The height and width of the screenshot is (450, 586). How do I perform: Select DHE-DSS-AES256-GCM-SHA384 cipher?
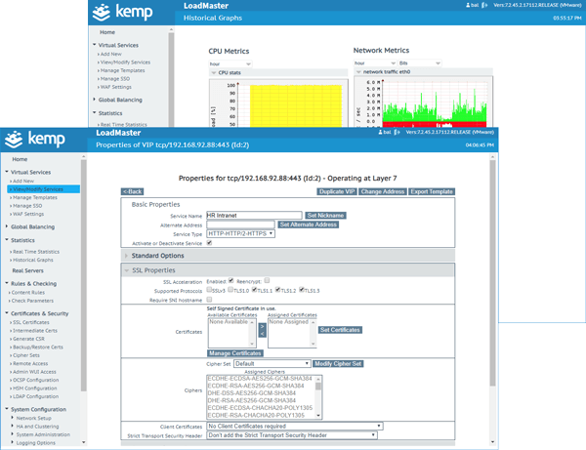tap(252, 393)
